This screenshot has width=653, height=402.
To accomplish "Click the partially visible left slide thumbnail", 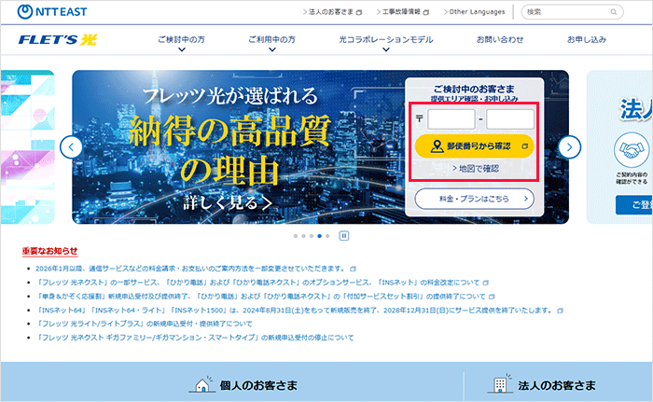I will tap(27, 147).
